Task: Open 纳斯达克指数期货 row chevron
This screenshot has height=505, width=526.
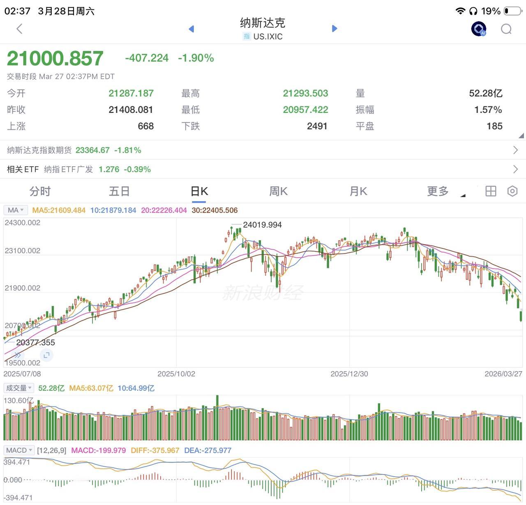Action: pyautogui.click(x=516, y=150)
